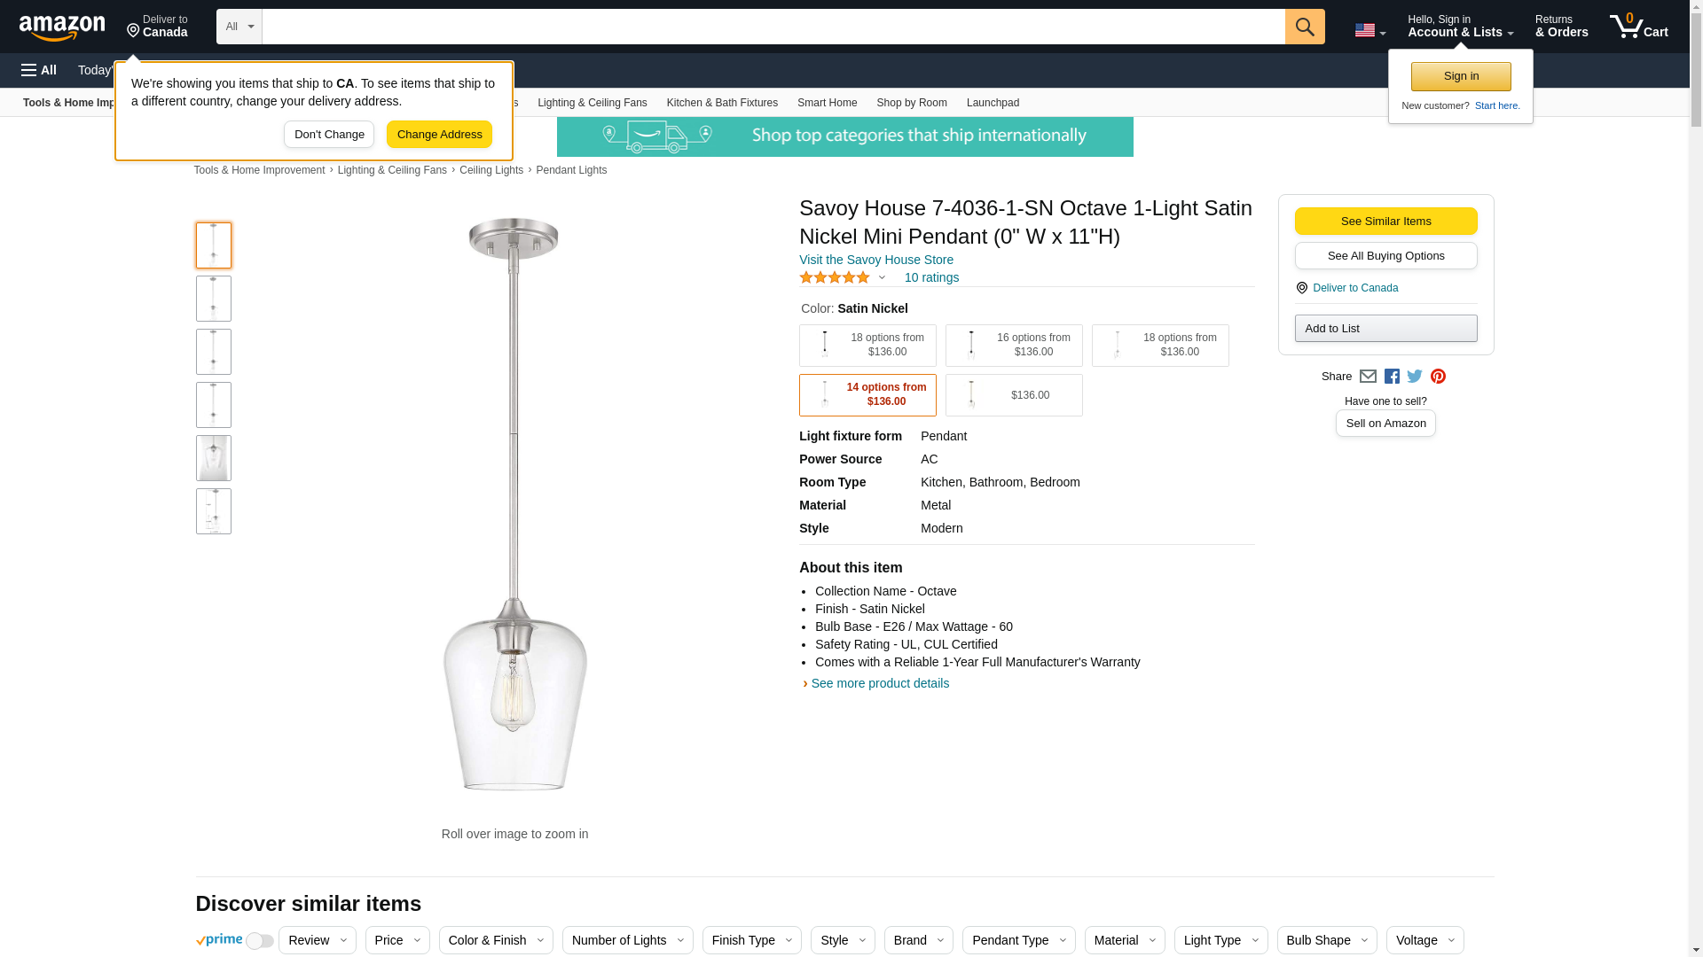The image size is (1703, 957).
Task: Toggle the Prime filter switch
Action: [x=259, y=941]
